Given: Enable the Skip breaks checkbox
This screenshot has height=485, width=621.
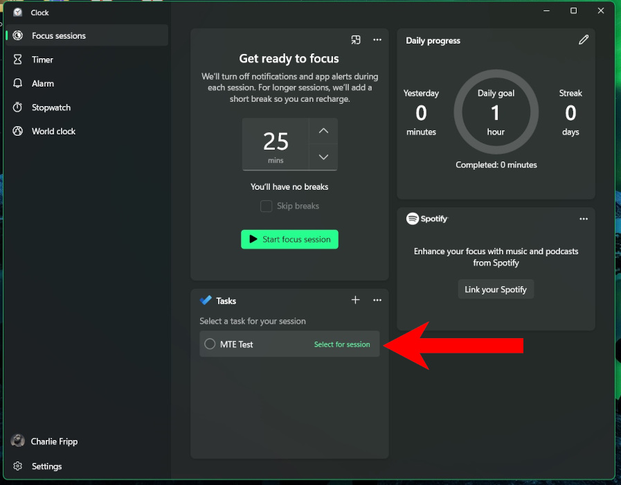Looking at the screenshot, I should (x=266, y=206).
